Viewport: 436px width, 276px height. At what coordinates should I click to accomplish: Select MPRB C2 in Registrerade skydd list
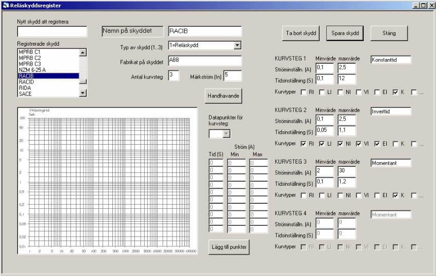pyautogui.click(x=29, y=58)
